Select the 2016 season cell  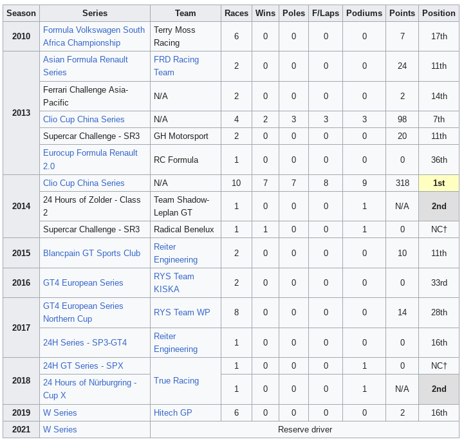click(21, 282)
